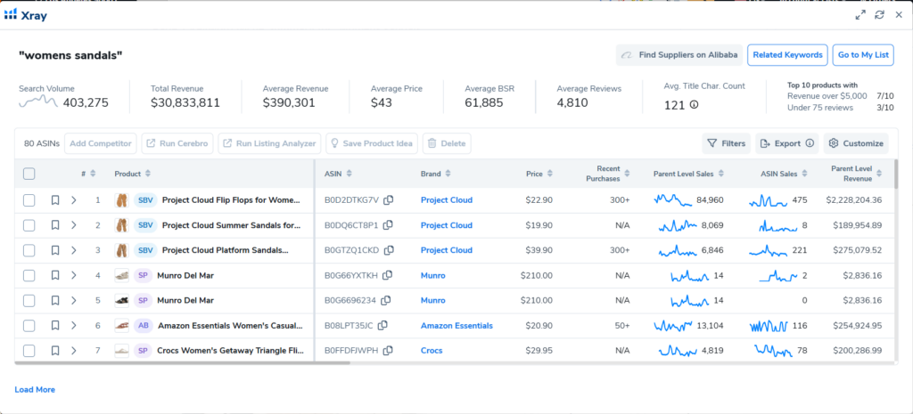Tick the select-all checkbox in the table header
The height and width of the screenshot is (414, 913).
[29, 174]
